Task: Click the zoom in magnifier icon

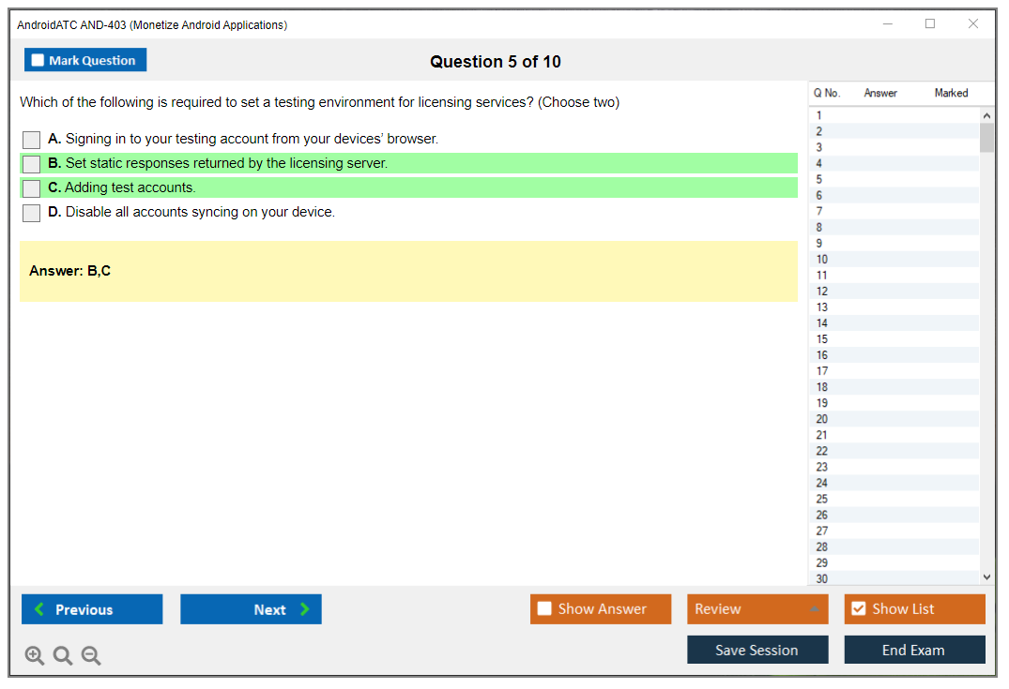Action: [34, 656]
